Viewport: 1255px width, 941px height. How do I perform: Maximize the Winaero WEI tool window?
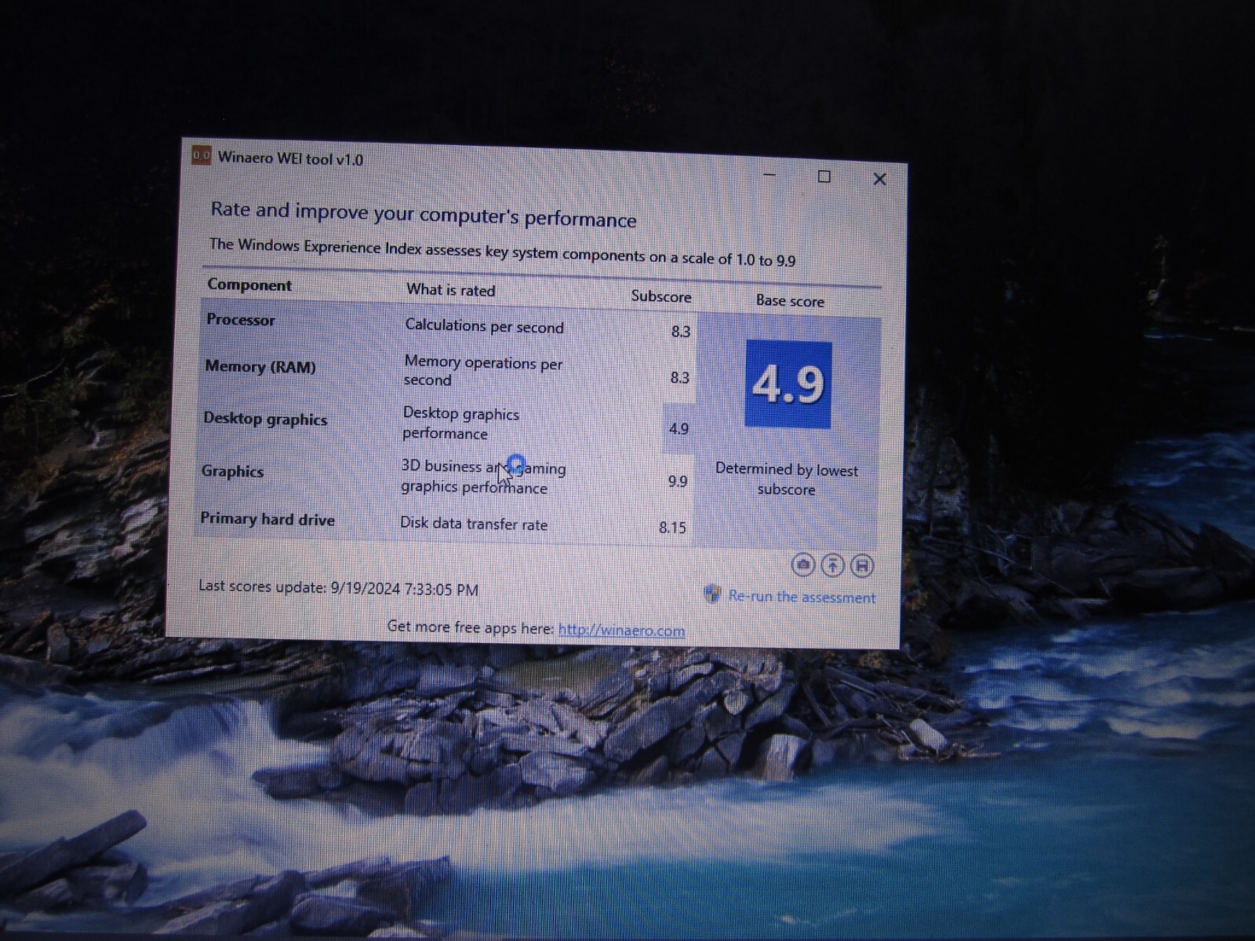click(x=824, y=177)
